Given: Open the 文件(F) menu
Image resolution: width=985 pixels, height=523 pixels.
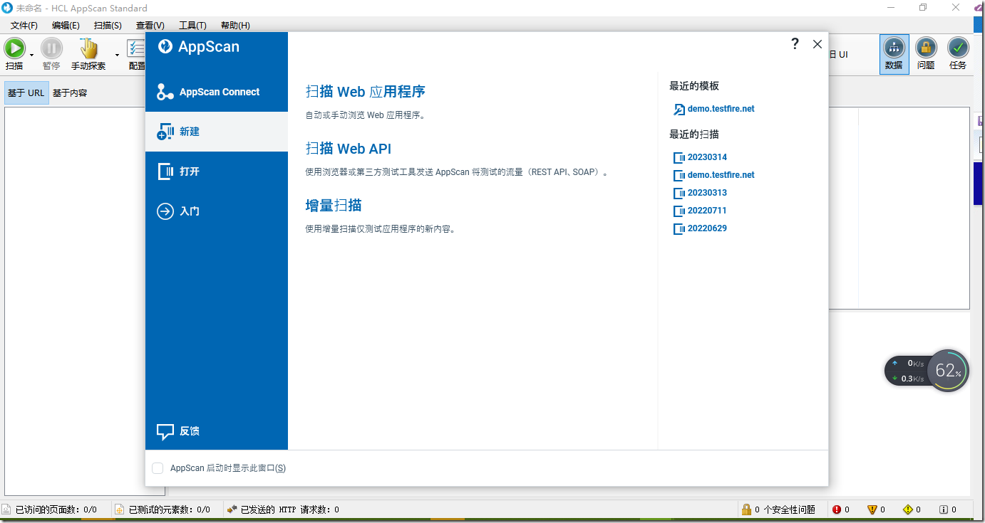Looking at the screenshot, I should click(24, 26).
